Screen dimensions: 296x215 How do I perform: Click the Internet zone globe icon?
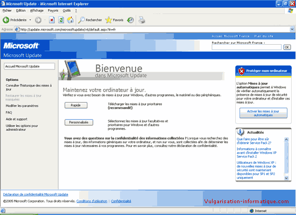pos(252,211)
